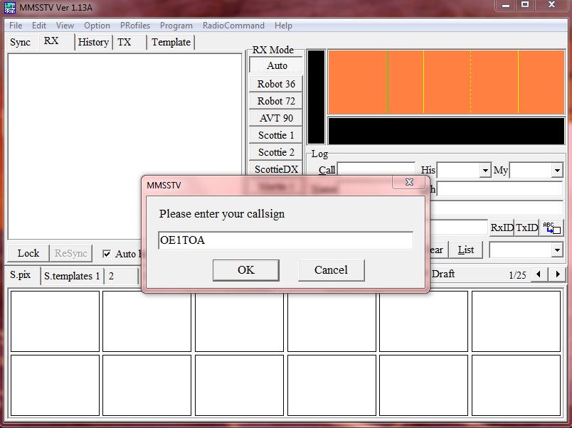Screen dimensions: 572x428
Task: Close the callsign dialog with the X
Action: [409, 183]
